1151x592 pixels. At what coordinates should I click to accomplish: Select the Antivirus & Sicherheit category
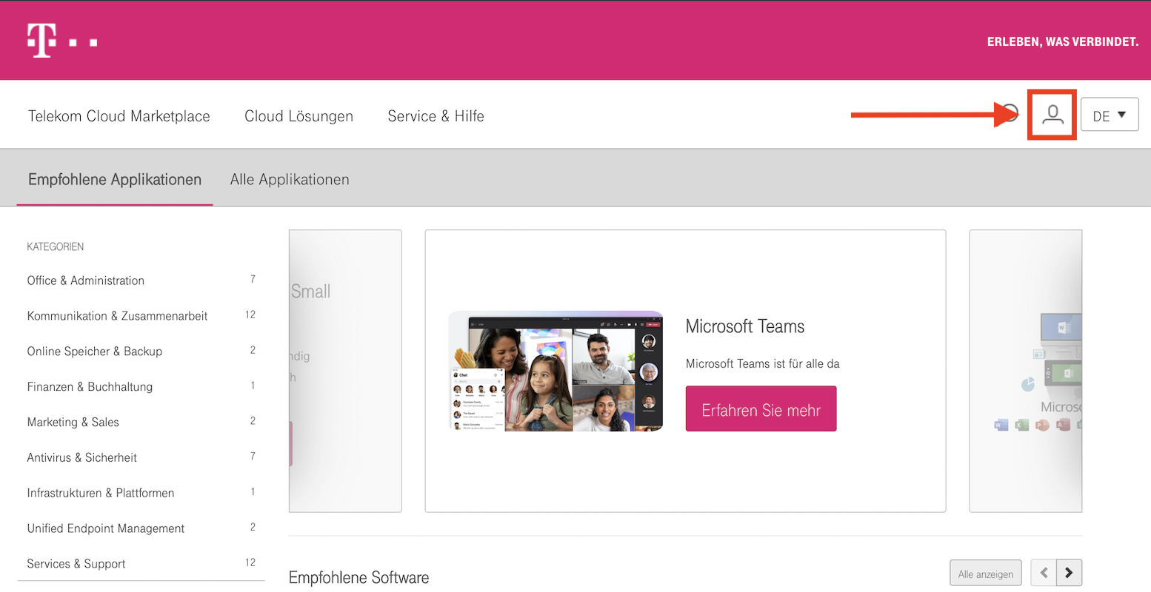(x=82, y=457)
